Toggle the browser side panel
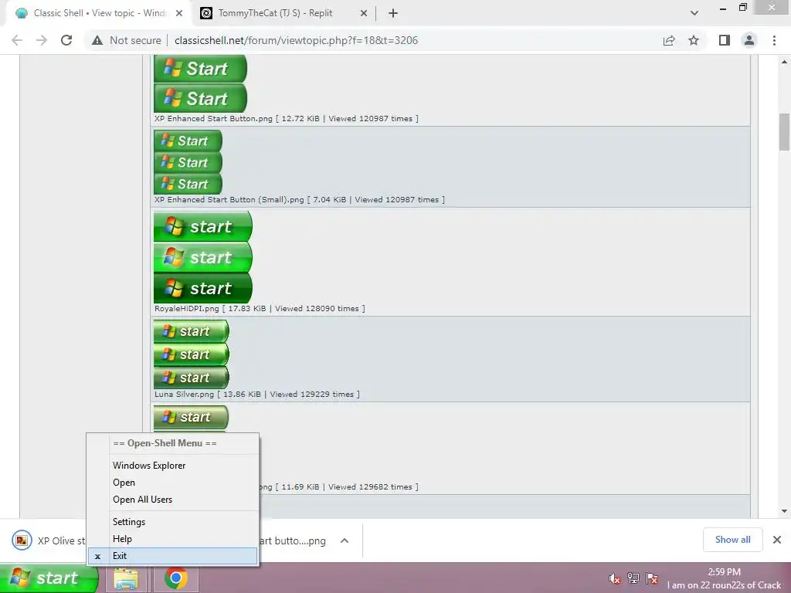791x593 pixels. point(725,40)
